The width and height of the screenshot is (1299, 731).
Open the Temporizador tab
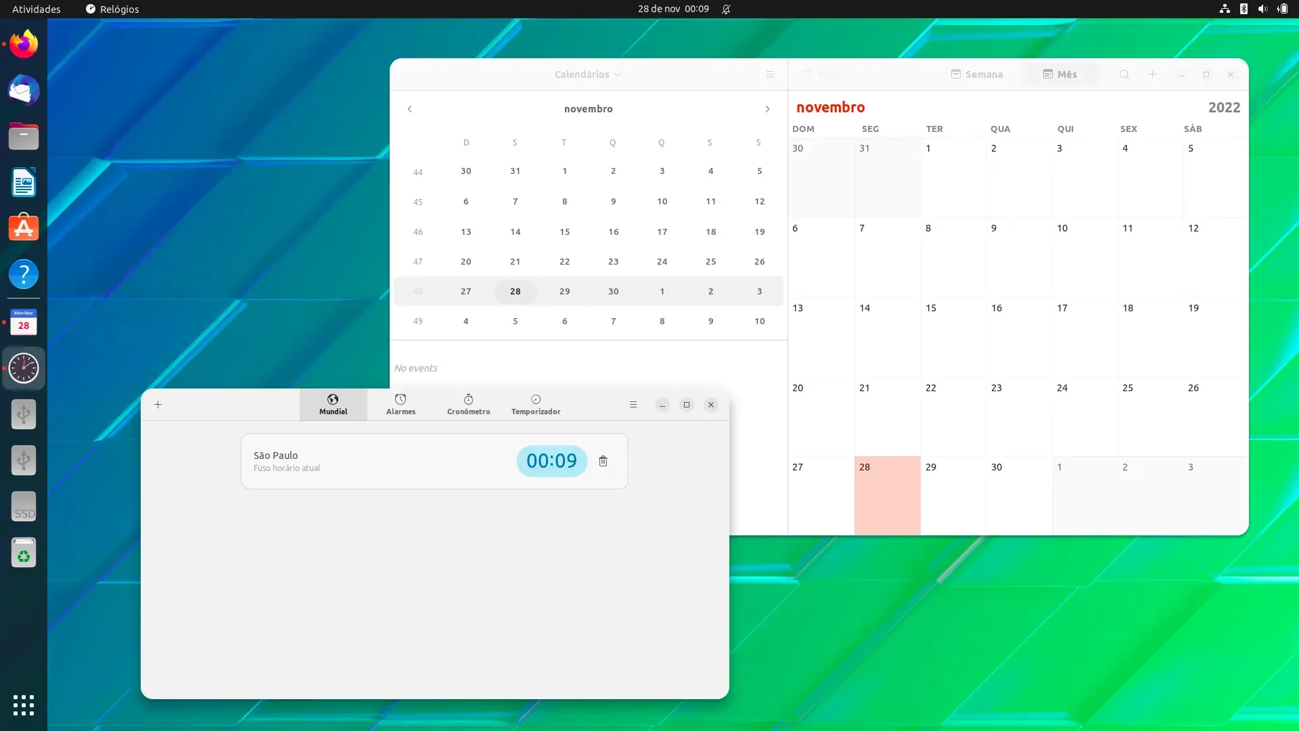[x=536, y=405]
